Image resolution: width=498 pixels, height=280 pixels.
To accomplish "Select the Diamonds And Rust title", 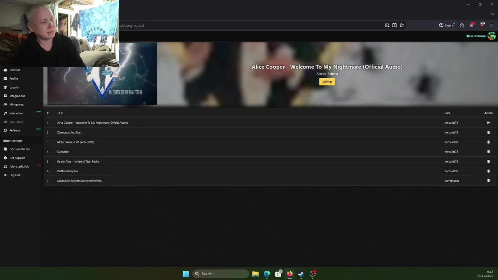I will (x=69, y=133).
